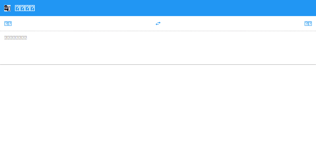
Task: Choose the left-side source language link
Action: click(8, 23)
